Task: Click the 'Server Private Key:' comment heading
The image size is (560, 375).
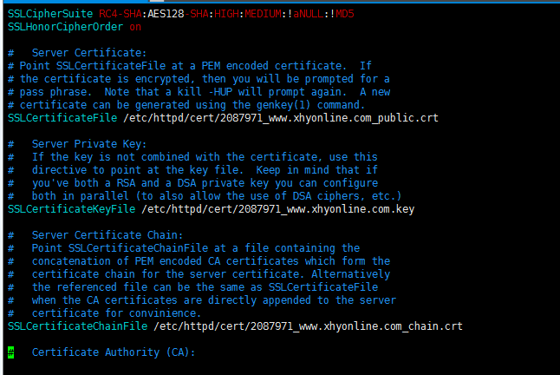Action: (x=89, y=144)
